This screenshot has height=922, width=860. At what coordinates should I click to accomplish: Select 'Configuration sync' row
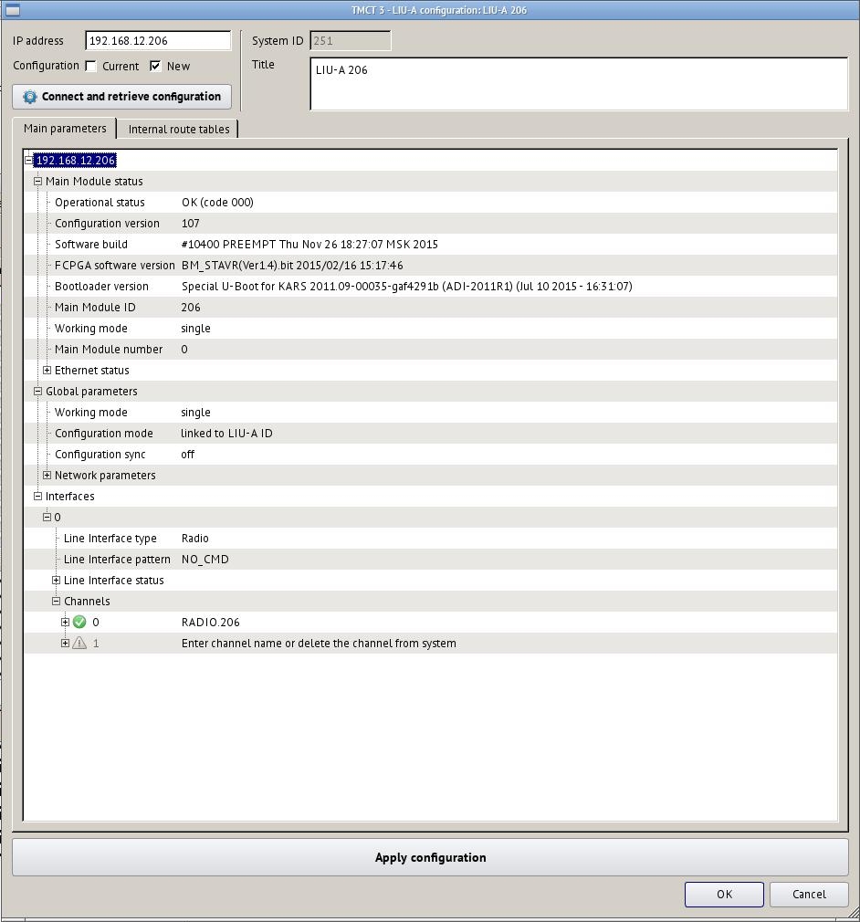431,455
